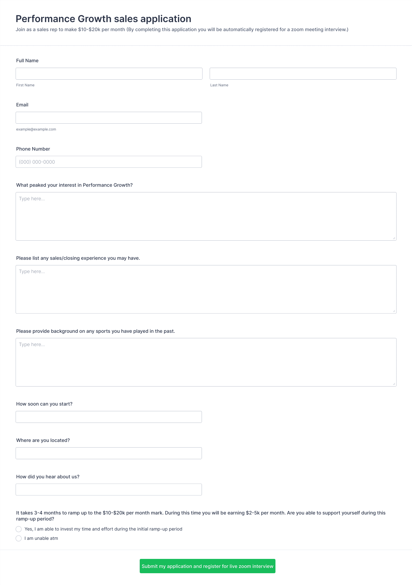This screenshot has width=412, height=585.
Task: Click the 'What peaked your interest' text area
Action: [x=206, y=216]
